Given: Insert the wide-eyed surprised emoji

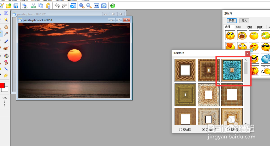Looking at the screenshot, I should (230, 35).
